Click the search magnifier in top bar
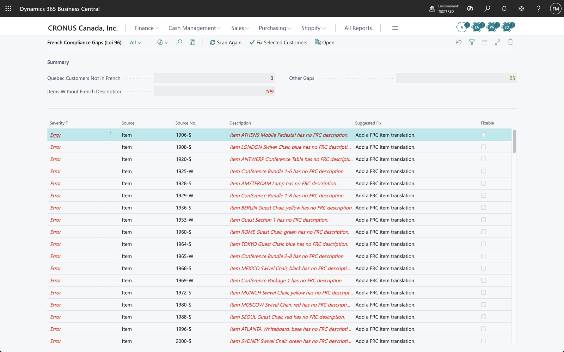564x352 pixels. coord(487,8)
